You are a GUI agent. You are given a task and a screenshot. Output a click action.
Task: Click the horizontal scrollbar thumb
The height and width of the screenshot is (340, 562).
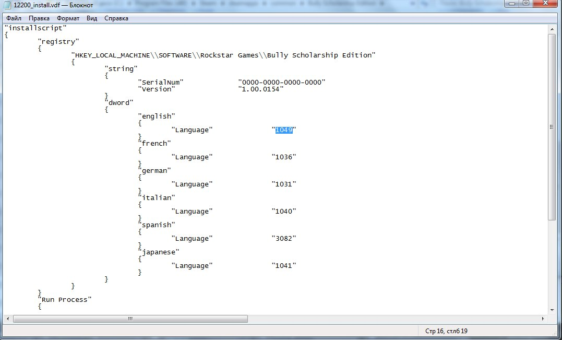(130, 319)
